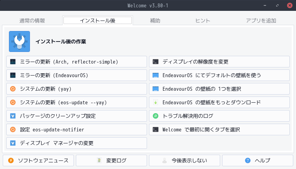
Task: Click the wrench gear icon beside インストール後の作業
Action: coord(19,41)
